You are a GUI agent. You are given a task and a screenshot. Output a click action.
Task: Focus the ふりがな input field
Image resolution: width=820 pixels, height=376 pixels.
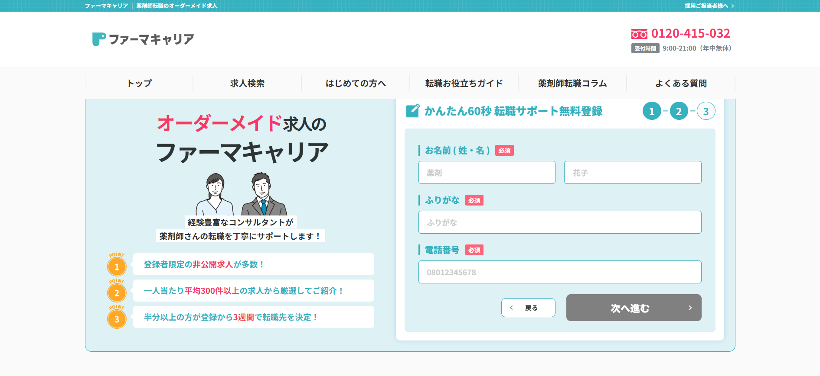click(x=560, y=222)
